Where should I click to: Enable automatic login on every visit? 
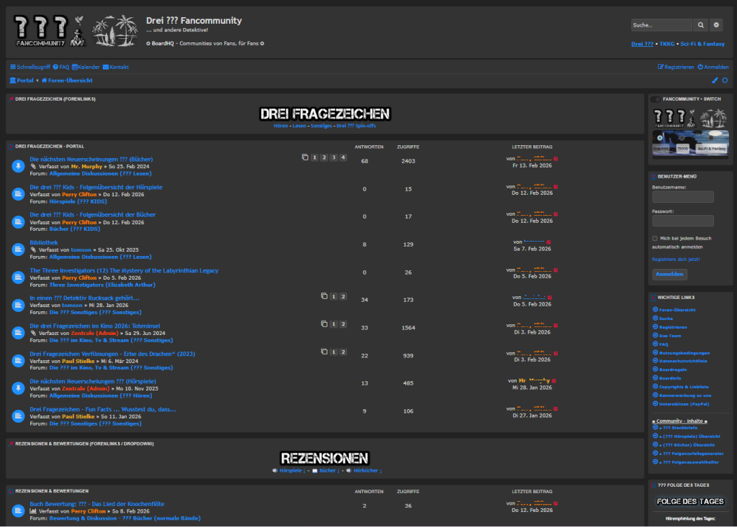(654, 238)
